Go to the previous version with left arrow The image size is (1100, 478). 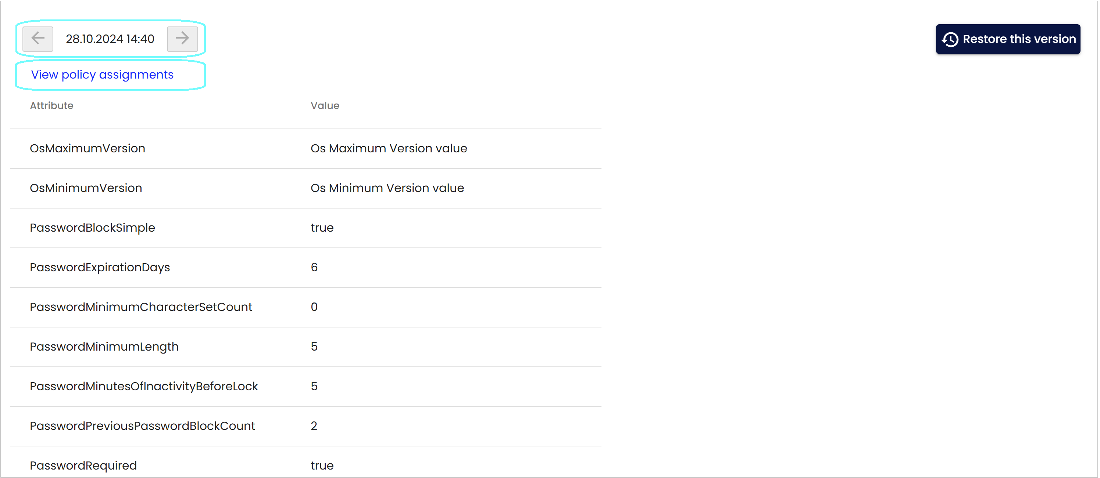click(x=37, y=39)
